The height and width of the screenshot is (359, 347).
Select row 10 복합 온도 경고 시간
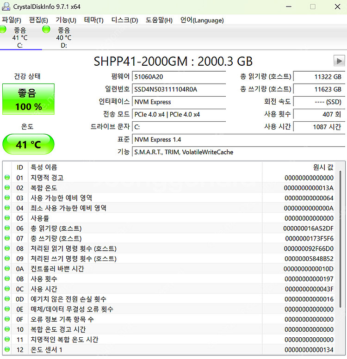[x=169, y=329]
